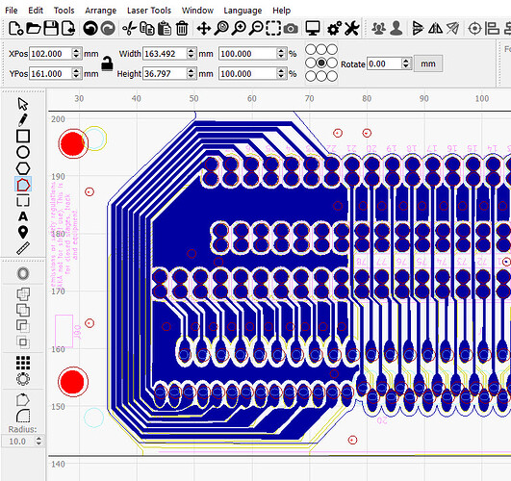The height and width of the screenshot is (481, 511).
Task: Choose the Draw Lines pencil tool
Action: [x=23, y=120]
